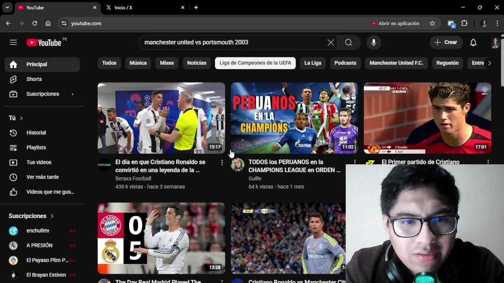Viewport: 504px width, 283px height.
Task: Bookmark this page with the star icon
Action: point(432,24)
